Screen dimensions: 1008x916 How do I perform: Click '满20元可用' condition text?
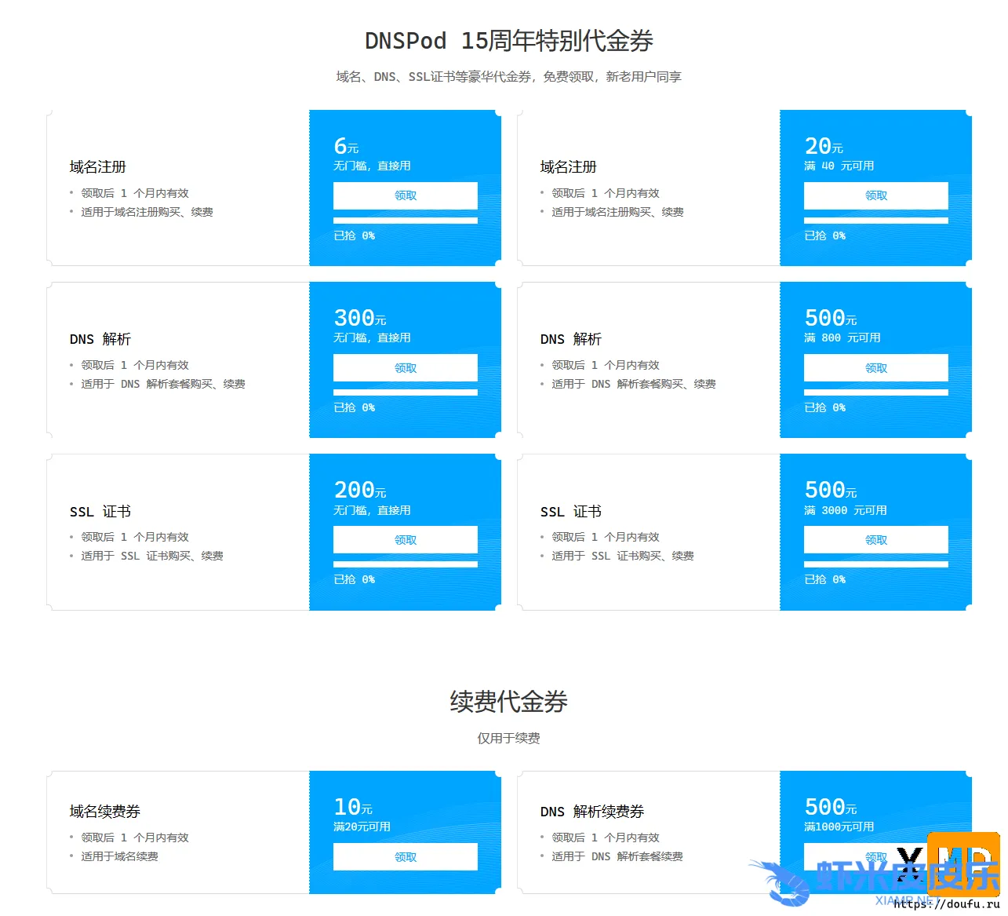click(x=362, y=827)
